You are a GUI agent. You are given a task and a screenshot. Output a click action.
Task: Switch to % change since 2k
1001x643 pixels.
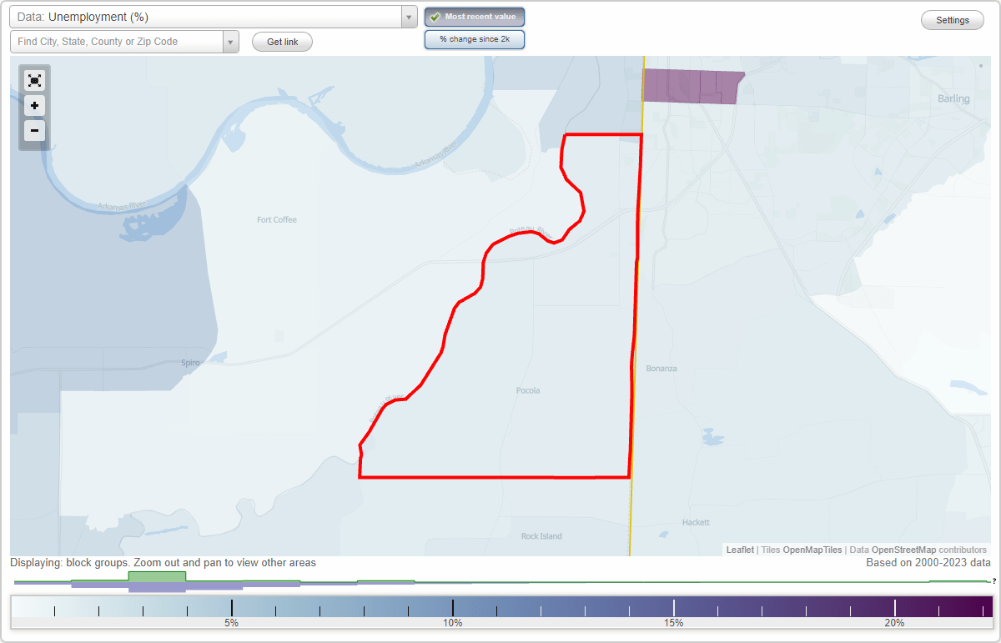[475, 39]
